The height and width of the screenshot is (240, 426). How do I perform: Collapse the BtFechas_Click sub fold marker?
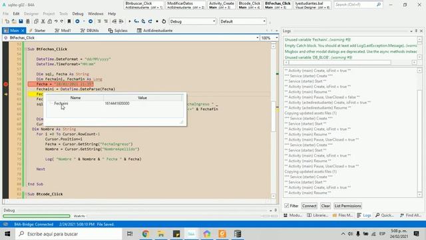[x=25, y=49]
